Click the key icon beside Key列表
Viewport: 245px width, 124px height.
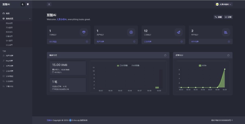coord(4,61)
